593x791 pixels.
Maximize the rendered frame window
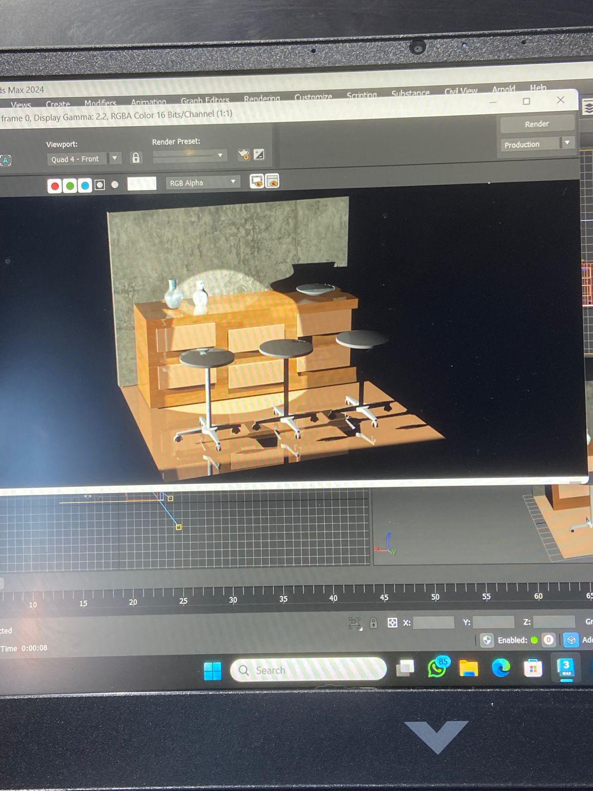[526, 101]
